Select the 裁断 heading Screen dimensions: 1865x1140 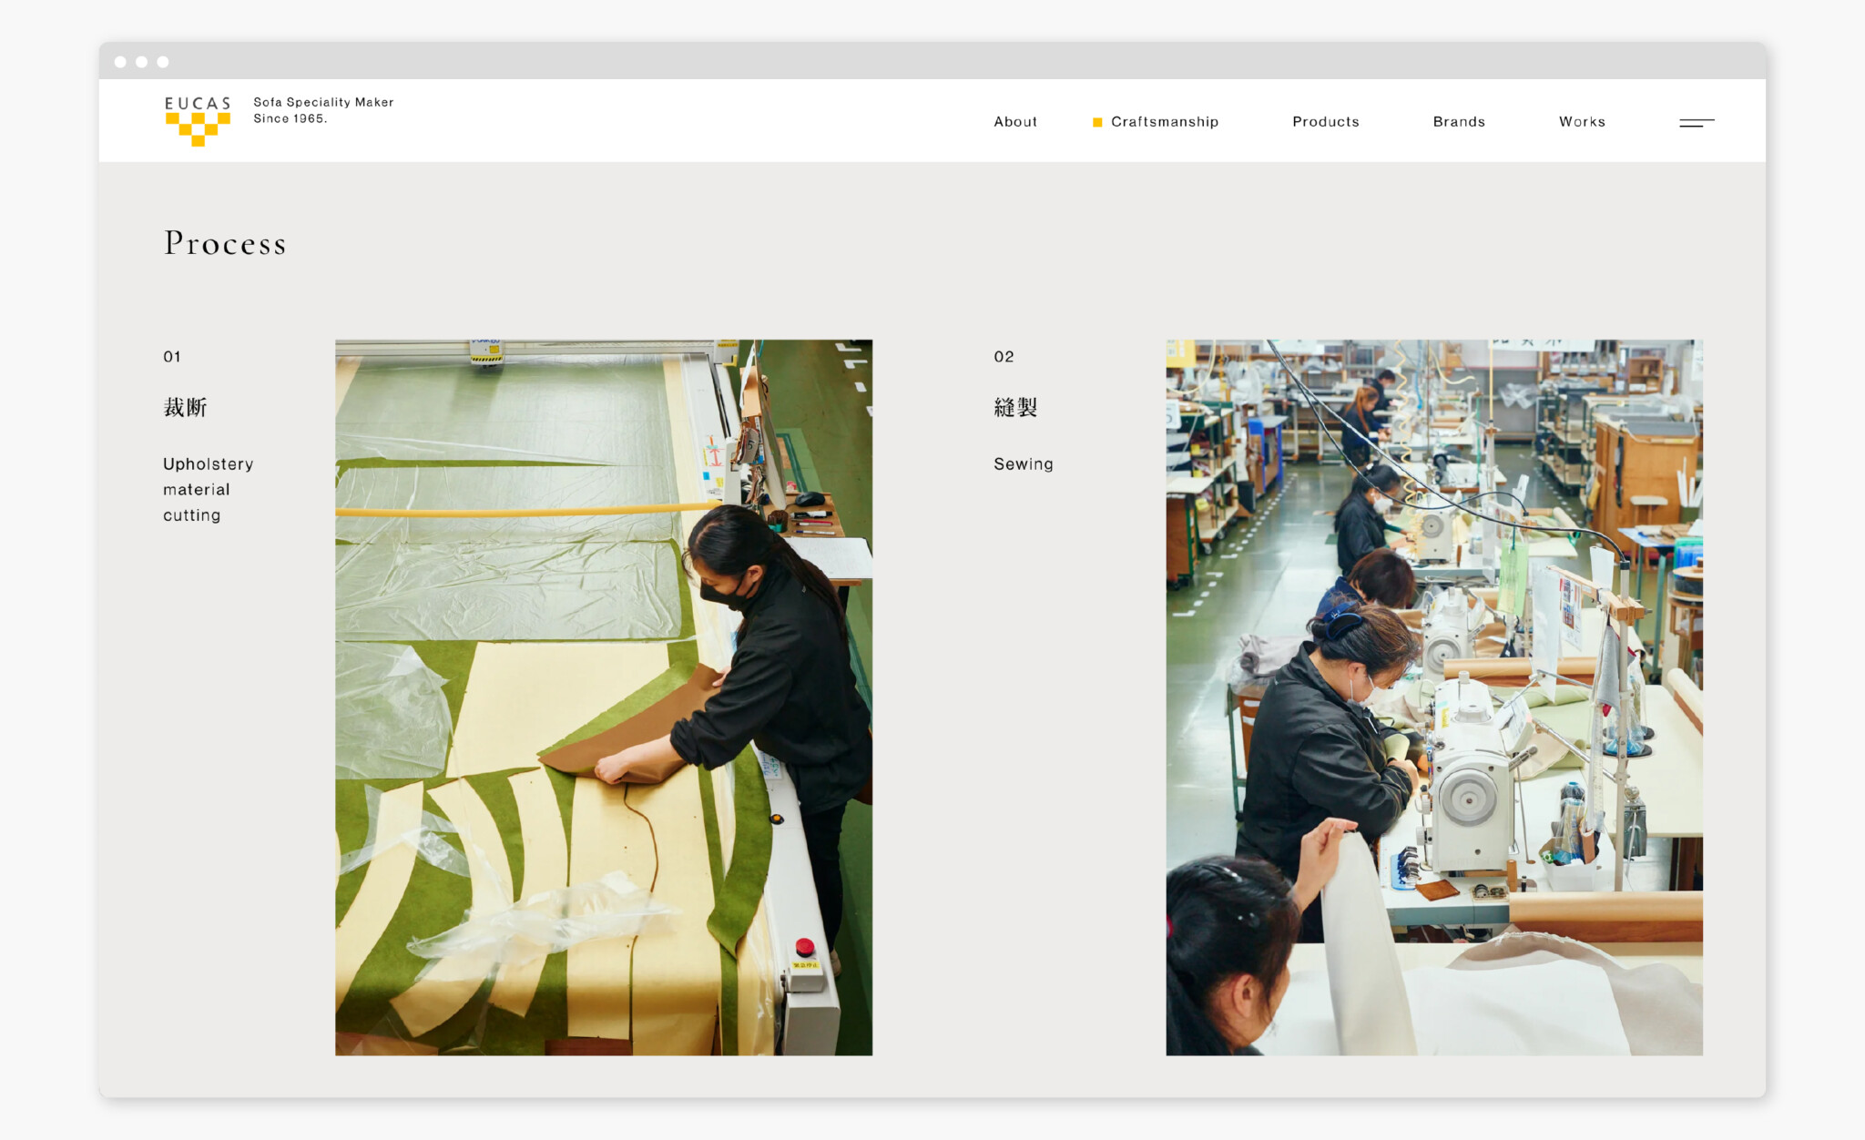tap(185, 407)
